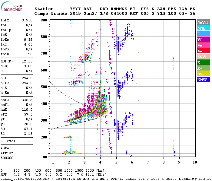Click the h`F value 294.0
This screenshot has width=212, height=181.
click(x=27, y=78)
